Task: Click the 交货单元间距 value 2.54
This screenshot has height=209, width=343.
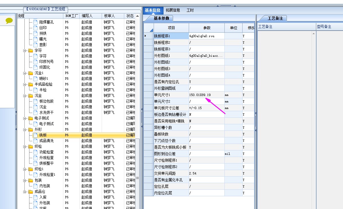Action: [193, 173]
